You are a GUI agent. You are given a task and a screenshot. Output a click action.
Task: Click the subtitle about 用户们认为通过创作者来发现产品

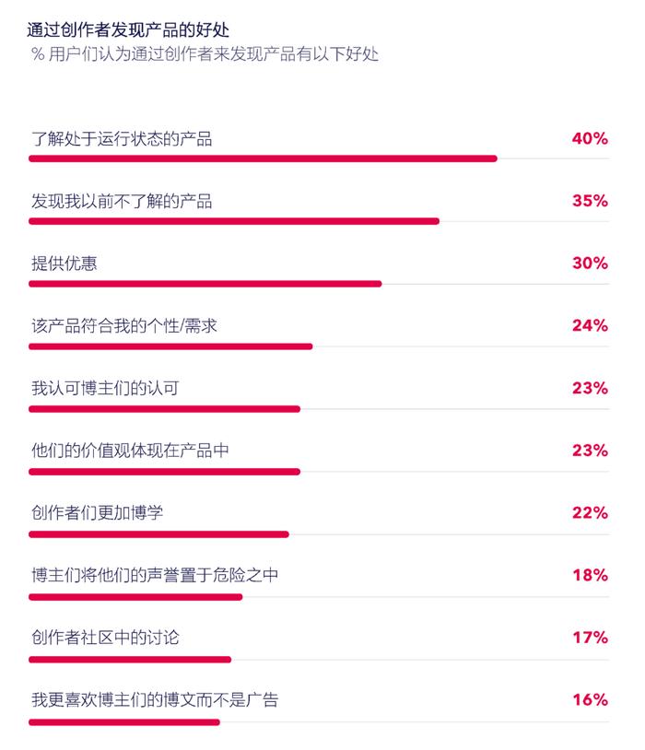pos(205,54)
